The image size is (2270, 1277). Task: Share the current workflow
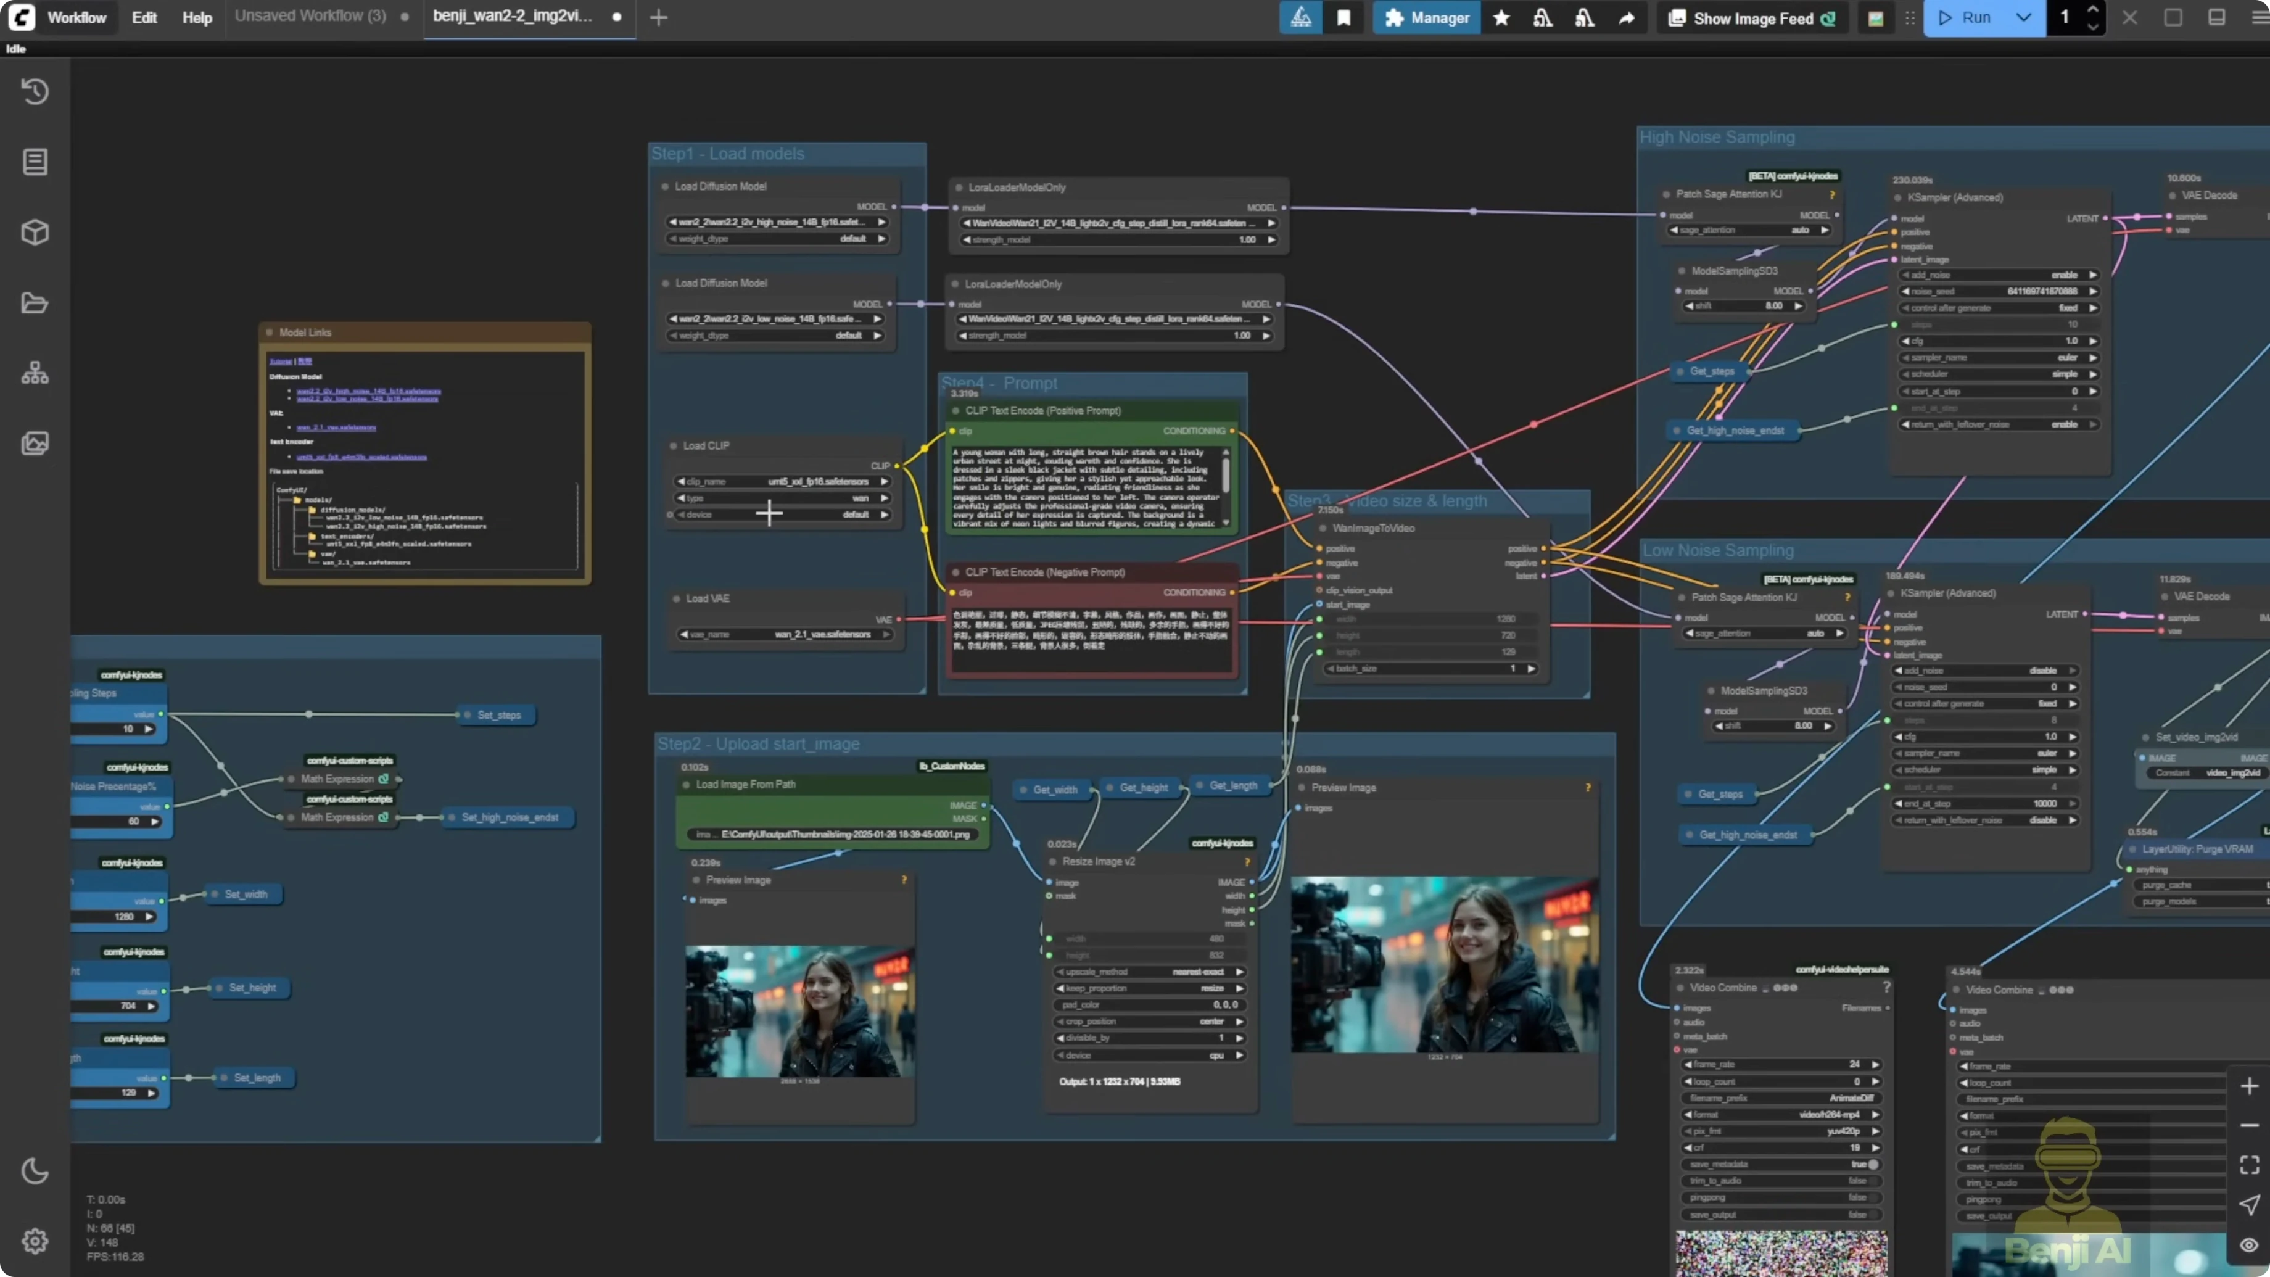pyautogui.click(x=1627, y=18)
